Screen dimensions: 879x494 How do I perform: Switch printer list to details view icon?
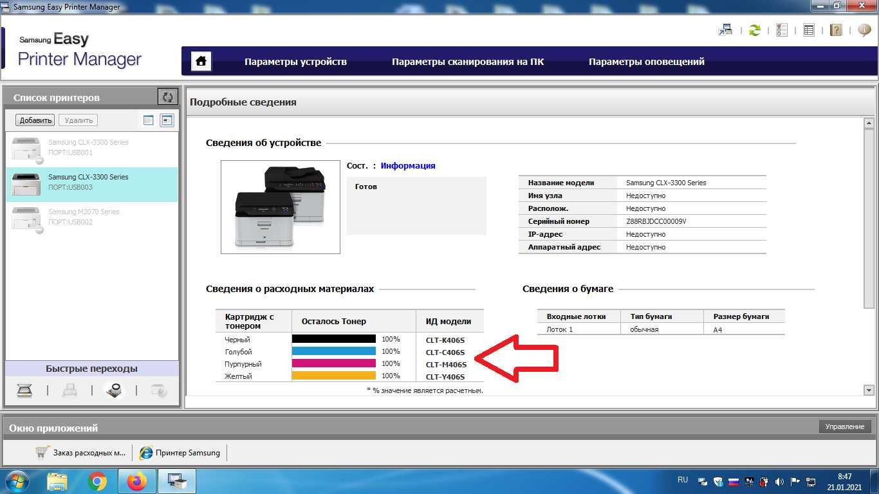(x=167, y=120)
